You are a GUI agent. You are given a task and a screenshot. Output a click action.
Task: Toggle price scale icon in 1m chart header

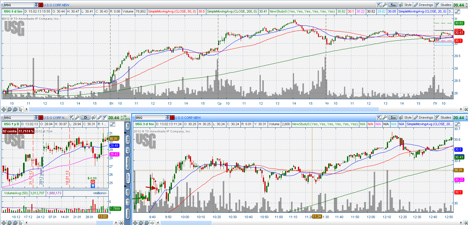[x=457, y=124]
